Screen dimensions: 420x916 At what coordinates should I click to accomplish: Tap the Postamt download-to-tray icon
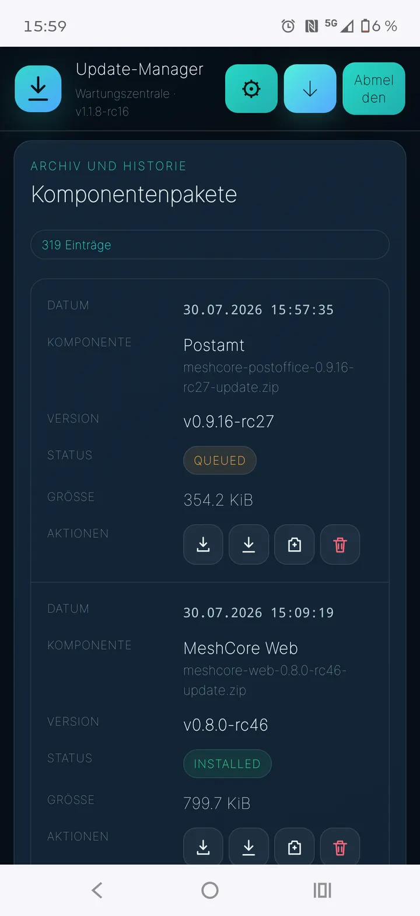203,544
